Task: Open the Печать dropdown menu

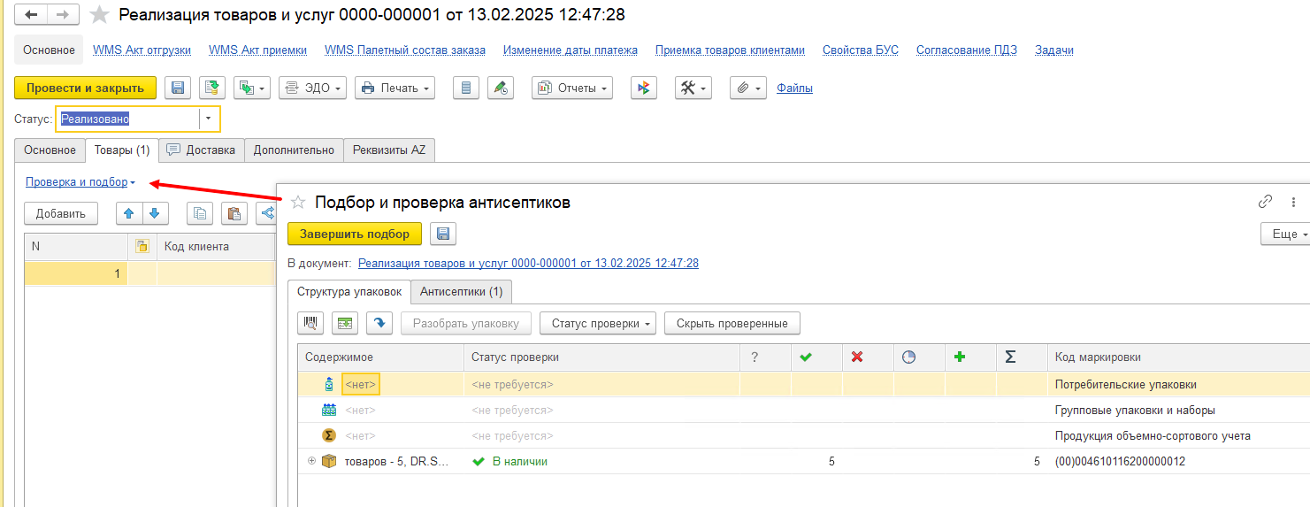Action: 395,88
